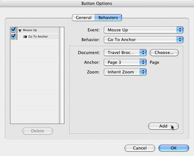Uncheck the Mouse Up event checkbox
The image size is (194, 156).
pos(13,30)
